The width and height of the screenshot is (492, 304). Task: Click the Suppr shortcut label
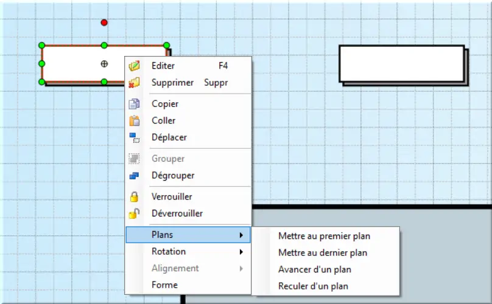click(216, 83)
